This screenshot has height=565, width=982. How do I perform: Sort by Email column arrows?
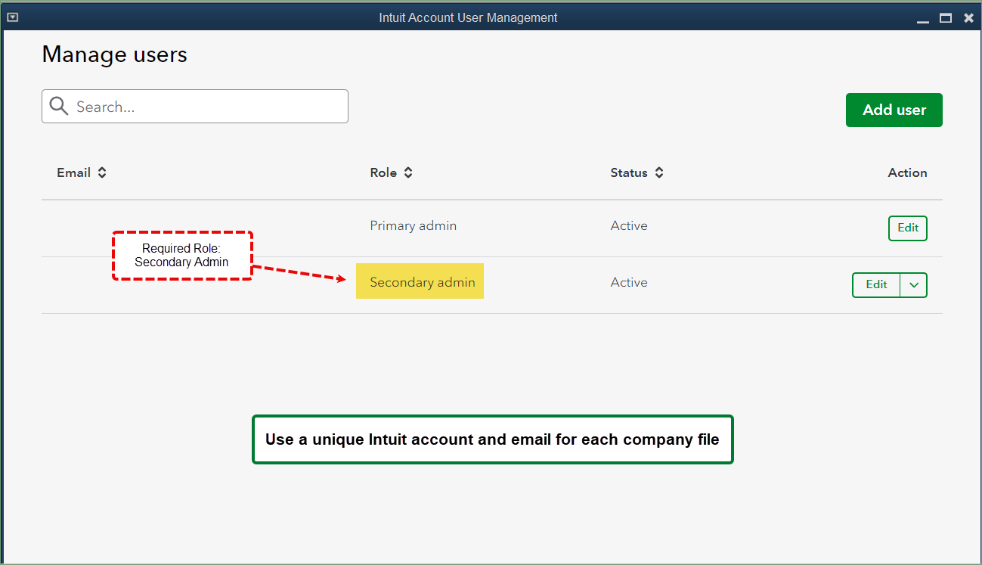tap(102, 172)
